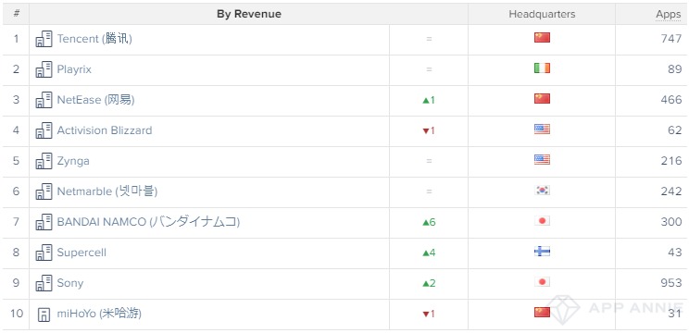Image resolution: width=689 pixels, height=333 pixels.
Task: Click the up 6 rank change indicator
Action: coord(429,222)
